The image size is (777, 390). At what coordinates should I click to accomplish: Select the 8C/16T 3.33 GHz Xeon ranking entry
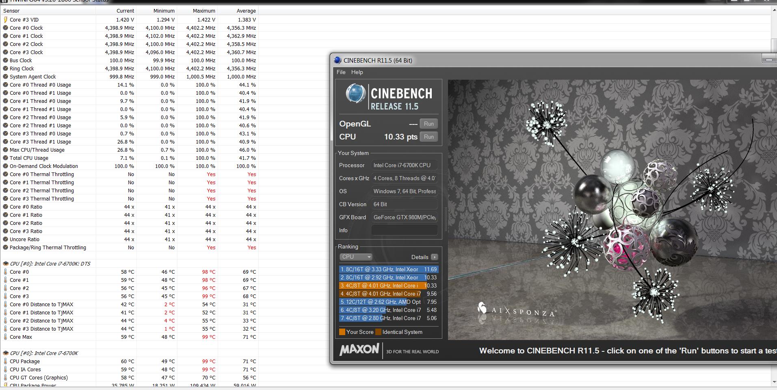coord(388,269)
